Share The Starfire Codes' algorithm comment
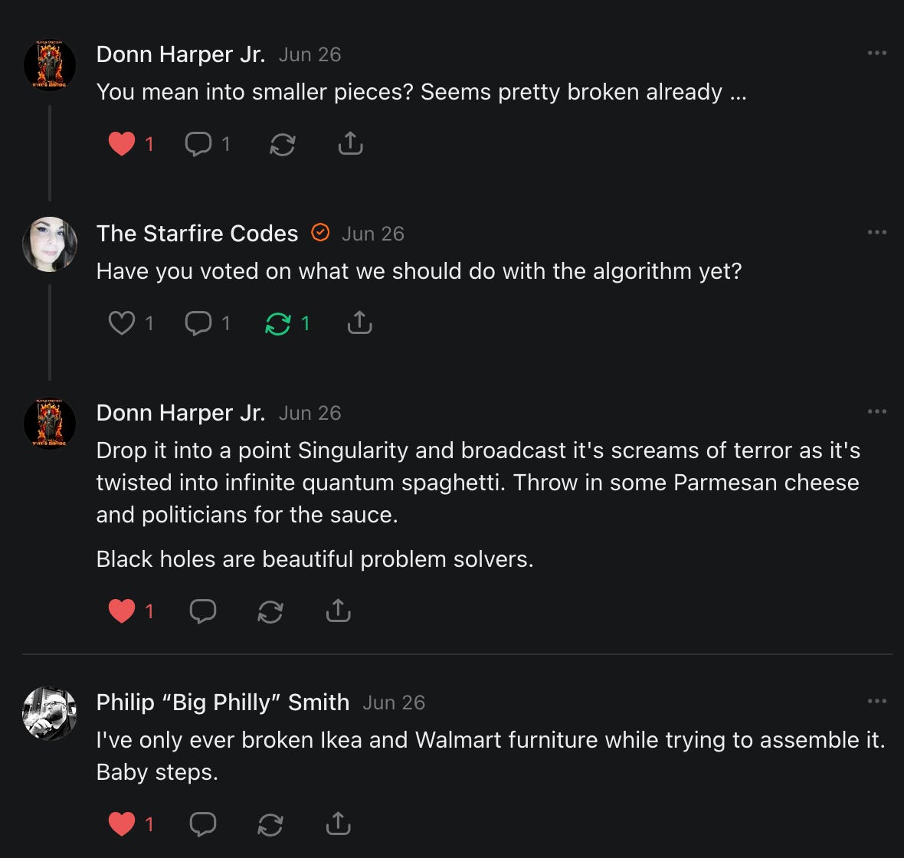Image resolution: width=904 pixels, height=858 pixels. pos(359,323)
